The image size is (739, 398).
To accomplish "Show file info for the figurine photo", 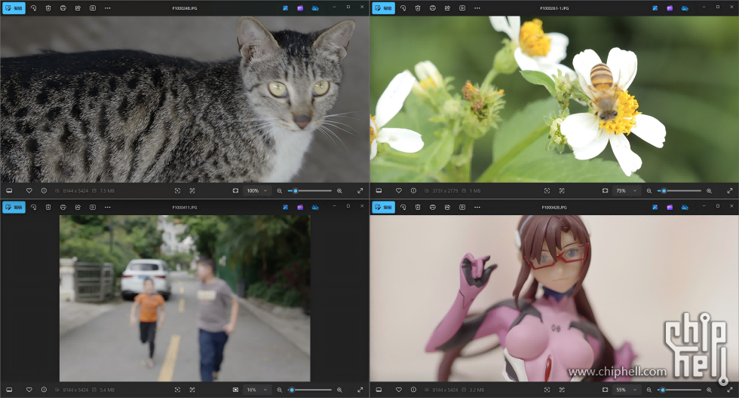I will (x=413, y=390).
